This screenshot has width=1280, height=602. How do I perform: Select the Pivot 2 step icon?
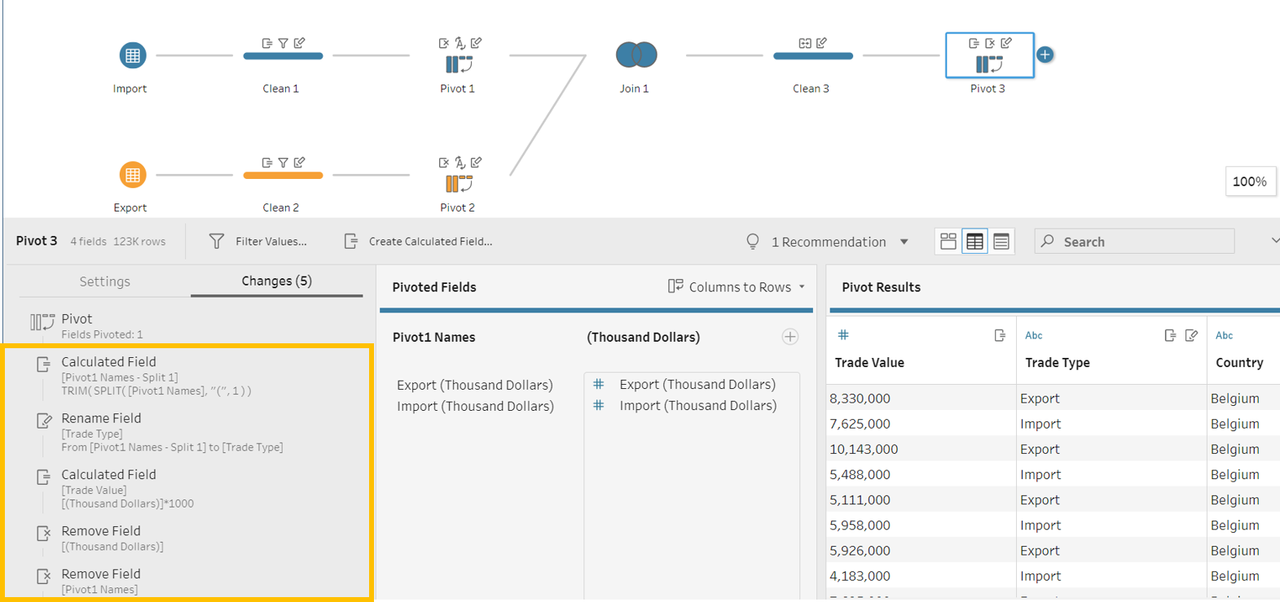click(x=459, y=184)
